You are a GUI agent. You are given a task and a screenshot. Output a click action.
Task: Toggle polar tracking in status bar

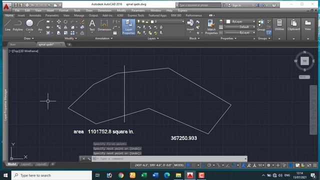(x=209, y=165)
